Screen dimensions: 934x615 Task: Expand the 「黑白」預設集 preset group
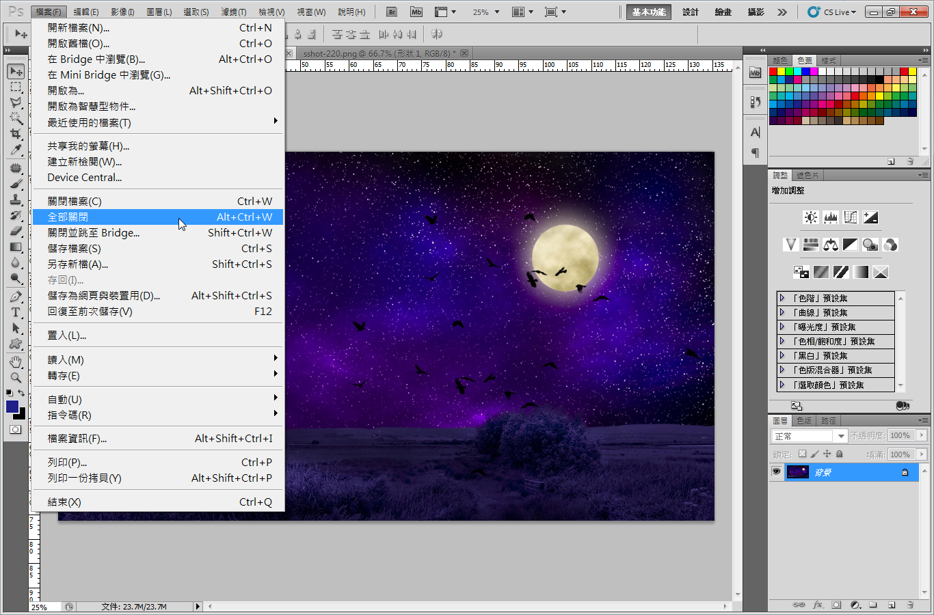[782, 355]
